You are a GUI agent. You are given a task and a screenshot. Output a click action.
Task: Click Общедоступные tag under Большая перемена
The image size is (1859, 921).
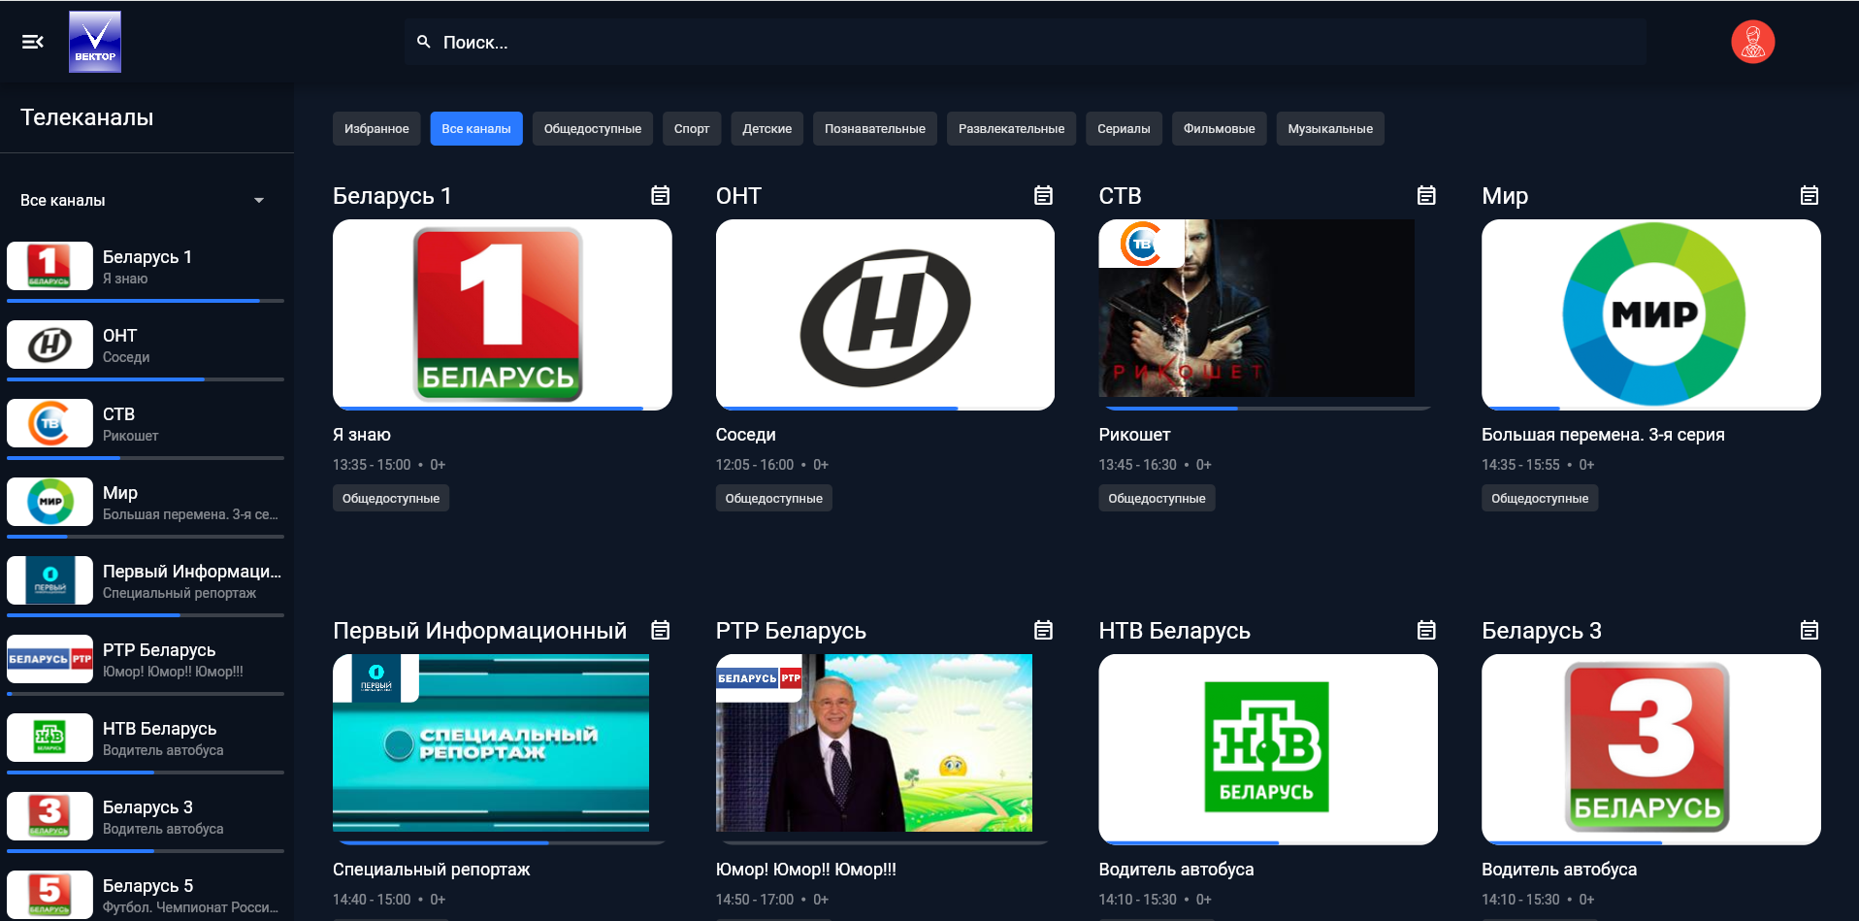(1540, 498)
